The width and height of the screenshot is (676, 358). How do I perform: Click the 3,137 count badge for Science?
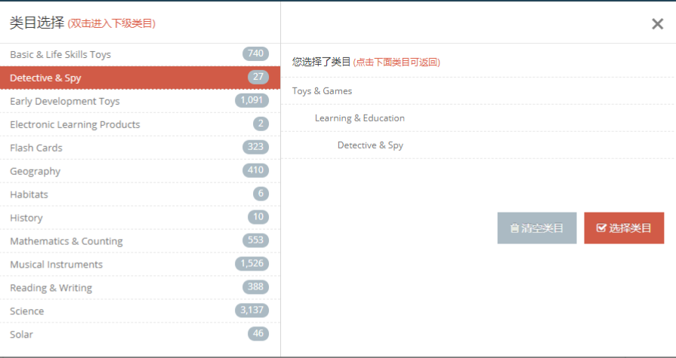252,311
